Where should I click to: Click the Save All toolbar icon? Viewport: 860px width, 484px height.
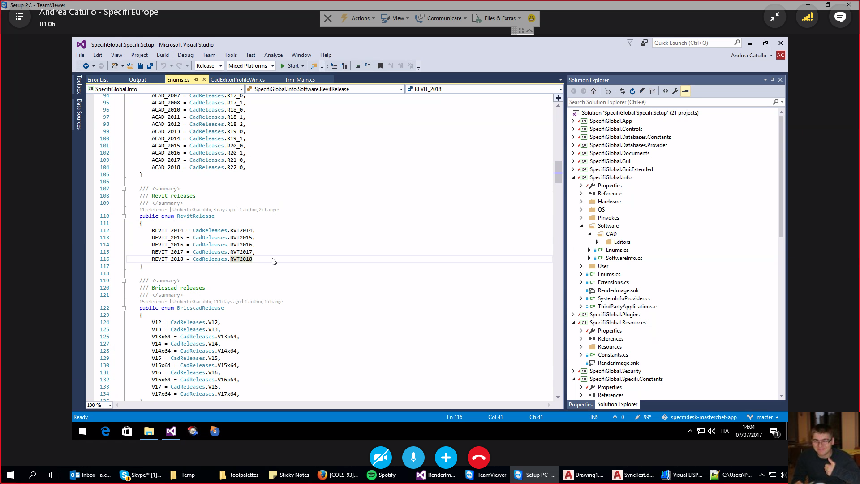pos(150,66)
